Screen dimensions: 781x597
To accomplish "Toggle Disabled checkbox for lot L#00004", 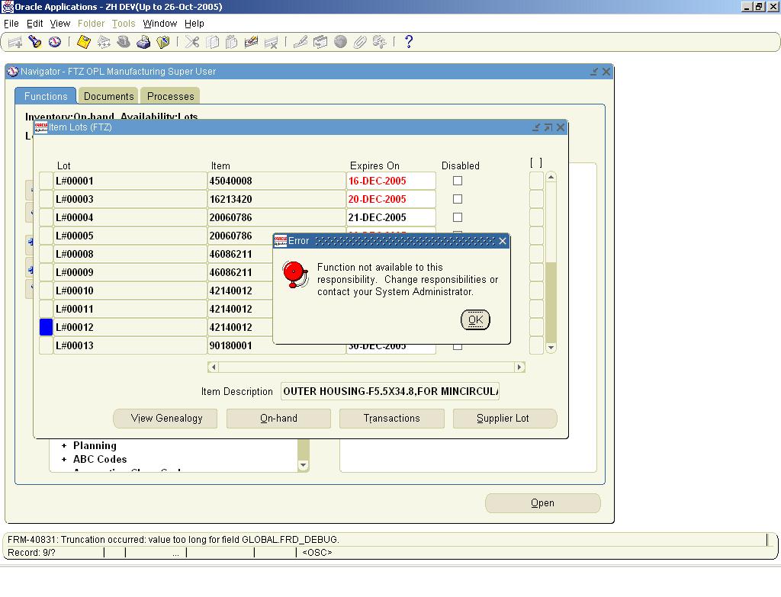I will tap(458, 217).
